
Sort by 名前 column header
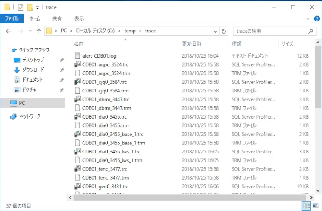79,43
